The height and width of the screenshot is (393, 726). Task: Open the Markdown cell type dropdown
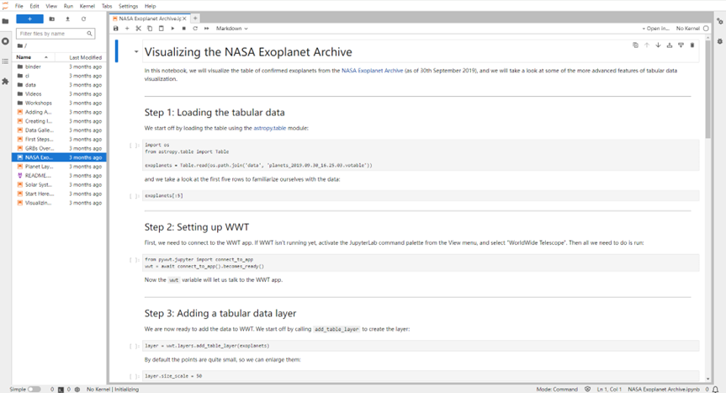coord(232,29)
